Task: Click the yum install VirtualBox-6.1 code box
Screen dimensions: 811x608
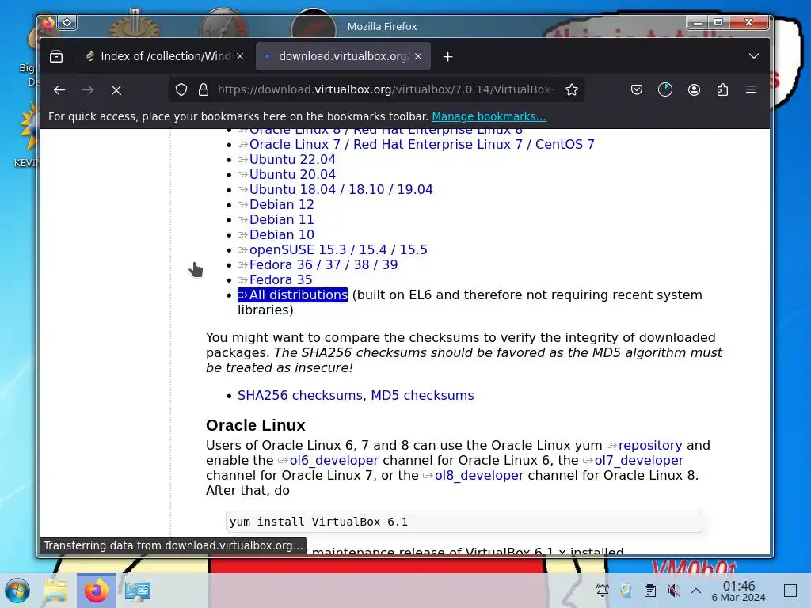Action: [x=464, y=522]
